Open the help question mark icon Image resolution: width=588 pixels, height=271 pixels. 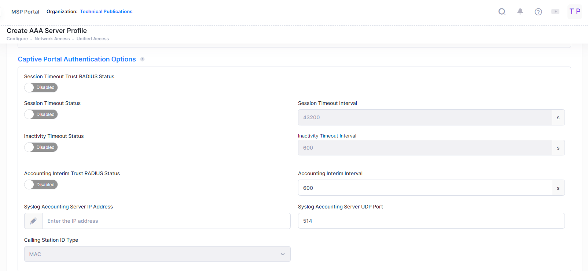538,12
